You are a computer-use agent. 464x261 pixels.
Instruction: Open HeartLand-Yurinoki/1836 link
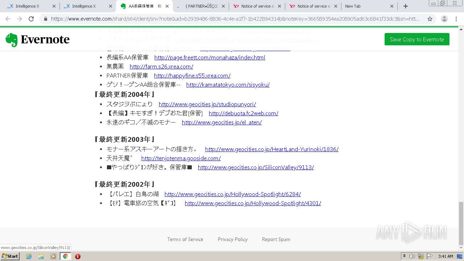pyautogui.click(x=272, y=149)
